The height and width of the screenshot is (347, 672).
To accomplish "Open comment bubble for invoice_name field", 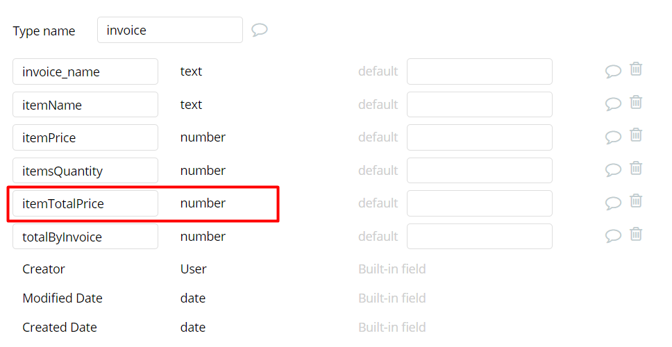I will (x=613, y=71).
